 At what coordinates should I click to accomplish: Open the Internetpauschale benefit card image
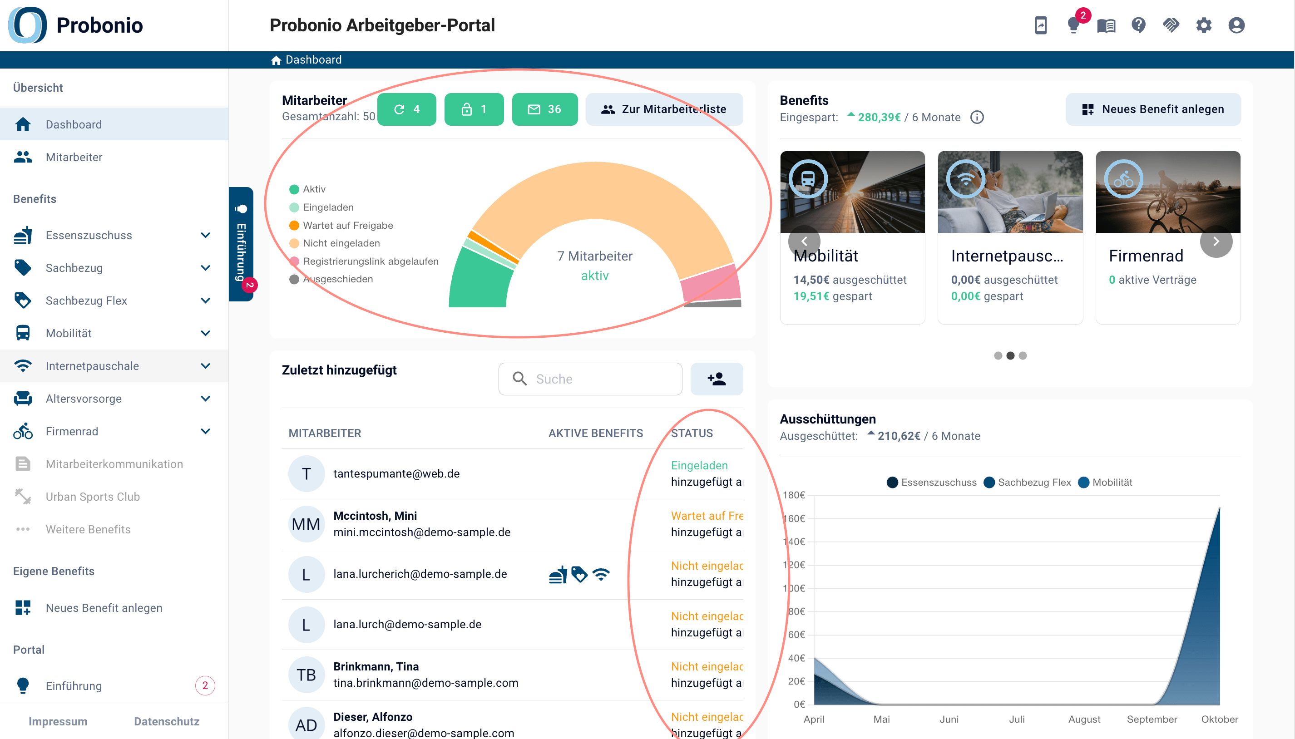click(1010, 192)
